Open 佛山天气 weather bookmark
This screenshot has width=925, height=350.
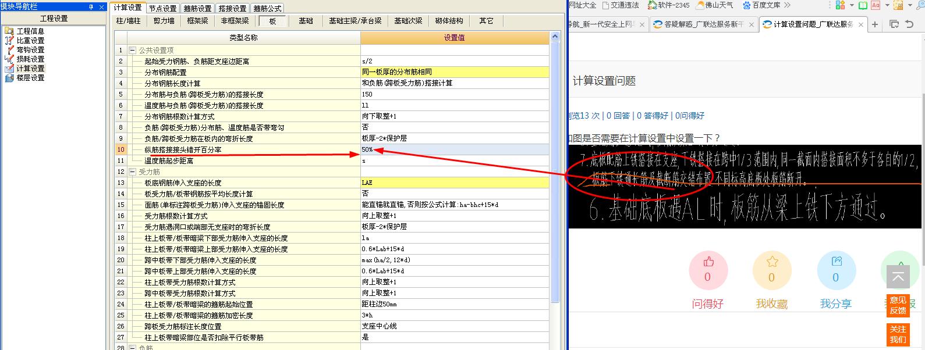click(715, 5)
